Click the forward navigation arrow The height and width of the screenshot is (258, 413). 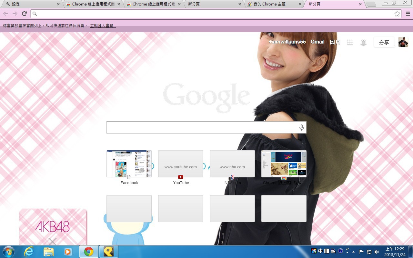pyautogui.click(x=15, y=14)
